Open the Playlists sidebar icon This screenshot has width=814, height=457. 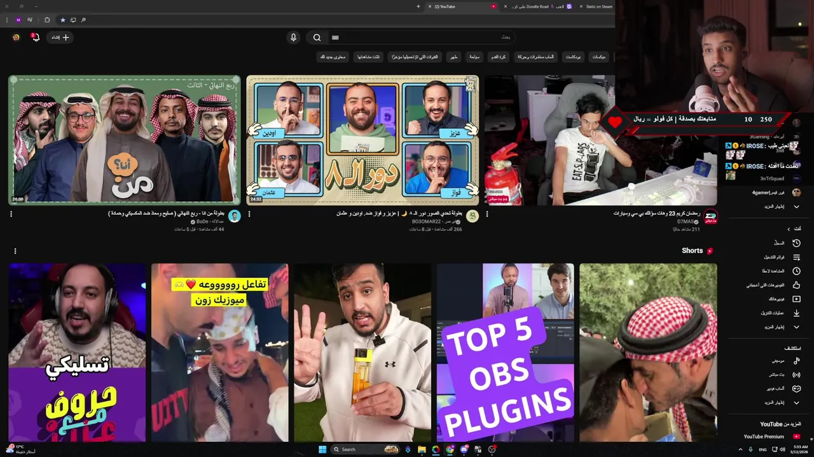tap(796, 257)
